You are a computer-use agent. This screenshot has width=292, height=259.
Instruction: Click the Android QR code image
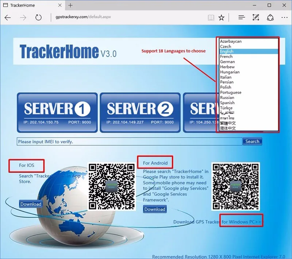point(235,187)
